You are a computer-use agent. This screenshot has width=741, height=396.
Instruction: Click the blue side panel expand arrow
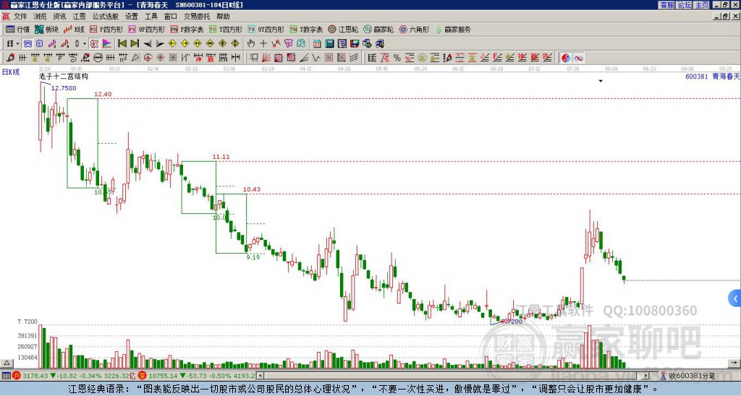point(735,298)
